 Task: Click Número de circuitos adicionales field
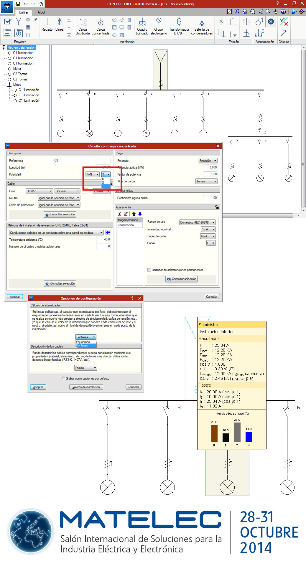click(103, 246)
